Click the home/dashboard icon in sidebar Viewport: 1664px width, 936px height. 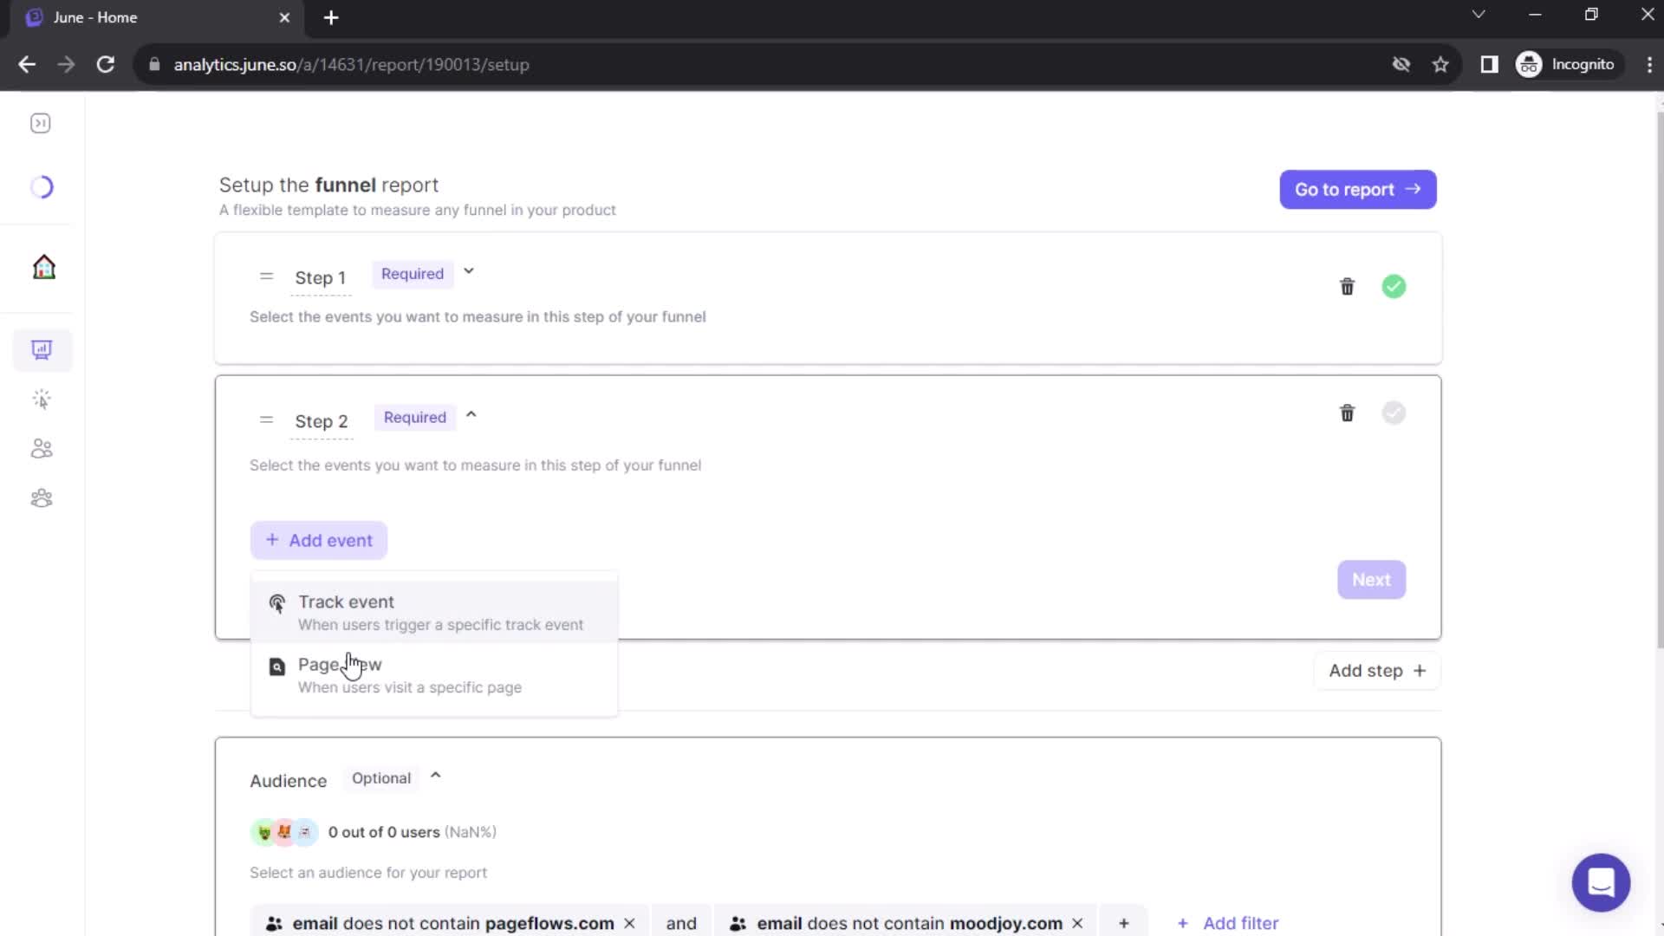tap(42, 266)
